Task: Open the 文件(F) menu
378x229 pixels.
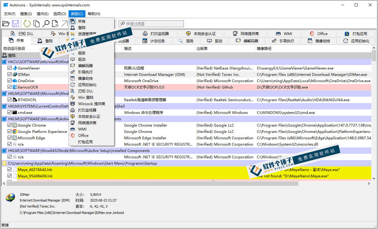Action: tap(10, 14)
